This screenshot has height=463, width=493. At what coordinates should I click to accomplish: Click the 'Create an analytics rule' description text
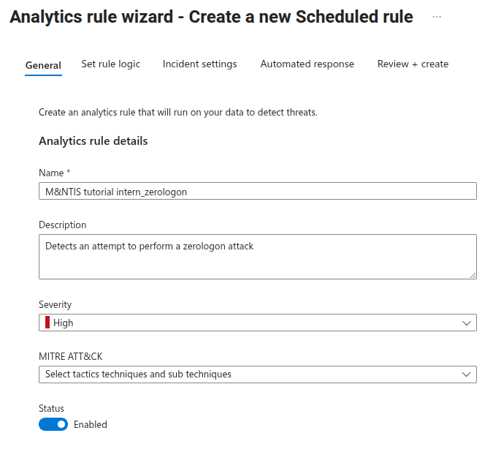178,113
